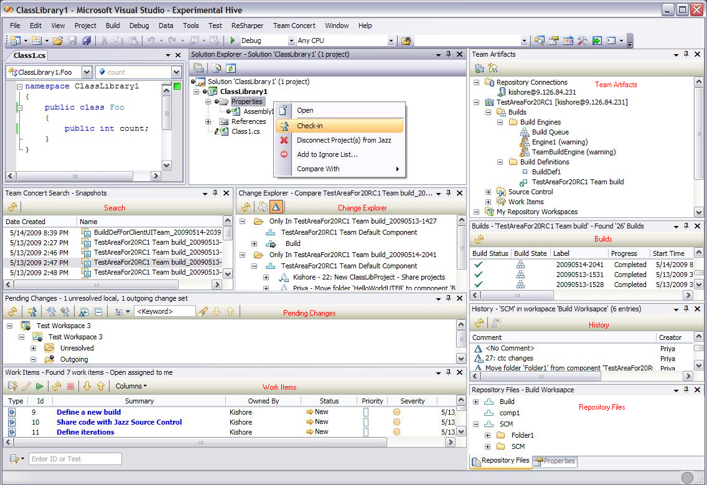Refresh the Builds results panel
Viewport: 707px width, 485px height.
pos(479,238)
